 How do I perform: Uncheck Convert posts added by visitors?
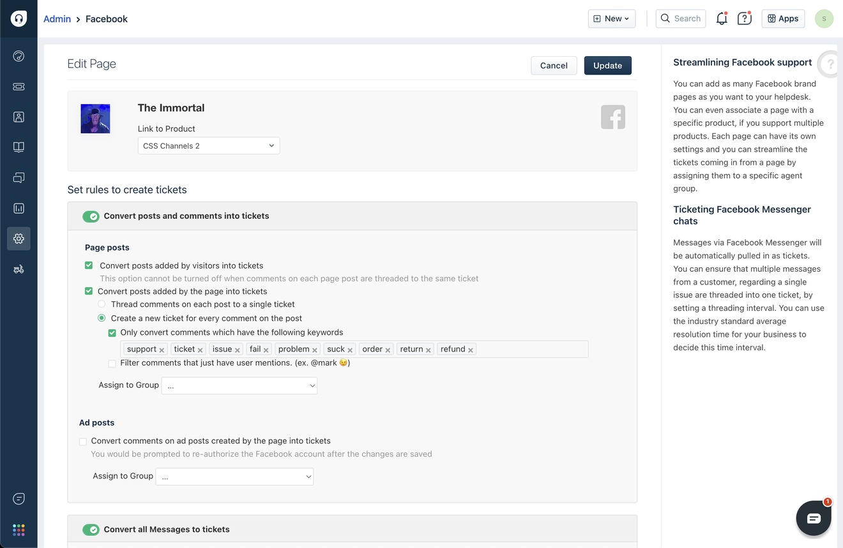pyautogui.click(x=89, y=265)
